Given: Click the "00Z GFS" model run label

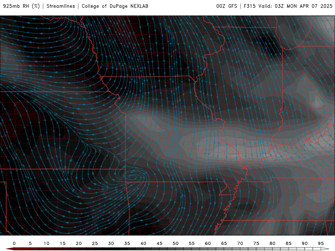Looking at the screenshot, I should pos(227,6).
